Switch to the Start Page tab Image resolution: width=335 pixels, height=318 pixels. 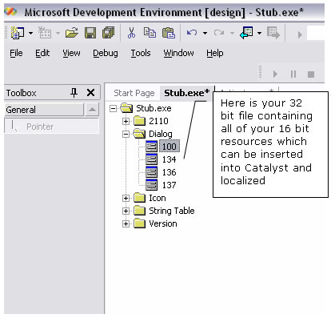click(134, 93)
